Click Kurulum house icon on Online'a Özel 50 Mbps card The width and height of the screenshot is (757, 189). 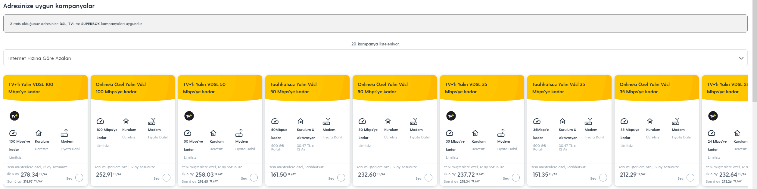388,121
